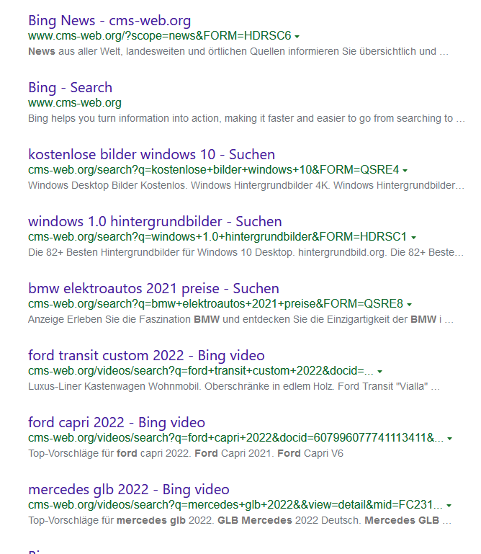Expand dropdown arrow after ford capri URL

(450, 439)
